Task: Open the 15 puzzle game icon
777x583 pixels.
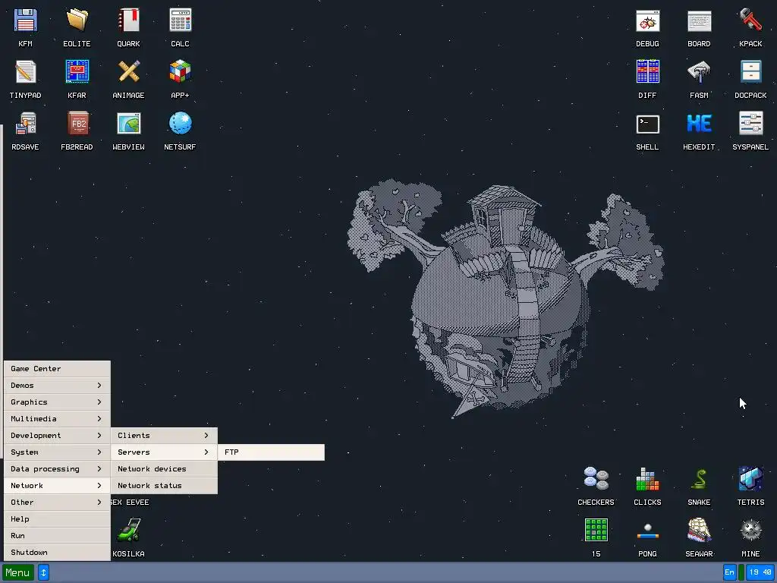Action: click(x=596, y=531)
